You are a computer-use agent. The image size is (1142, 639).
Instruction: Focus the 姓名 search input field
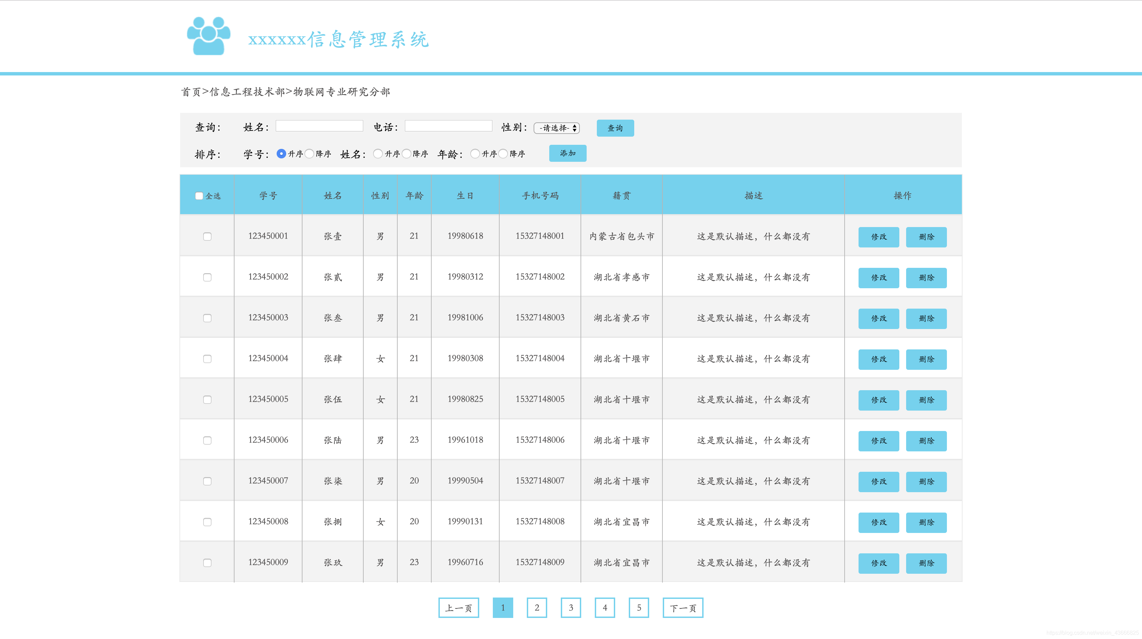click(x=319, y=126)
